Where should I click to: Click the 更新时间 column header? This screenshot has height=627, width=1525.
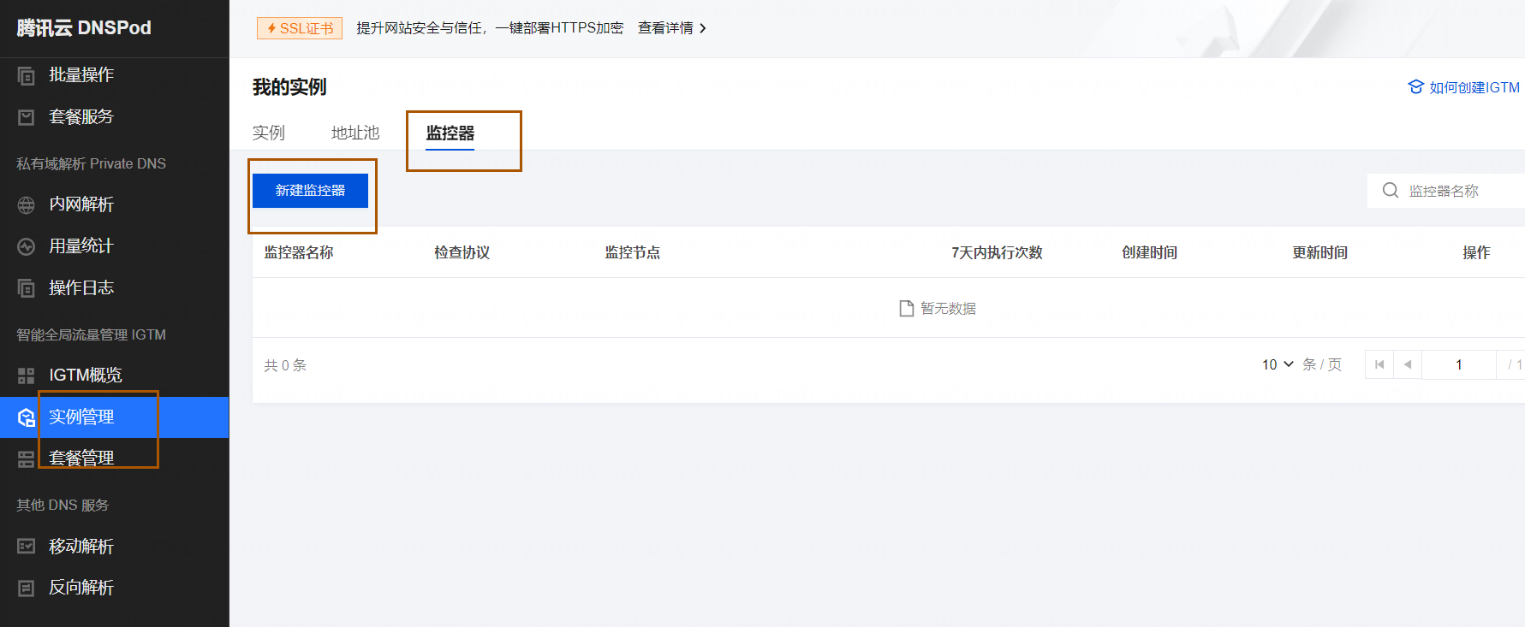click(1320, 252)
